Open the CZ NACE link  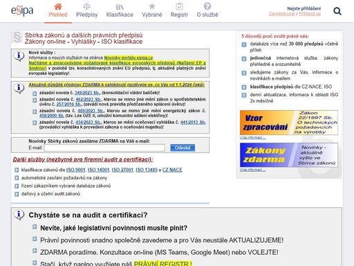[x=172, y=170]
